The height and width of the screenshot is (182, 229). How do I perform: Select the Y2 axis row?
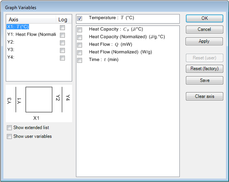(x=32, y=42)
